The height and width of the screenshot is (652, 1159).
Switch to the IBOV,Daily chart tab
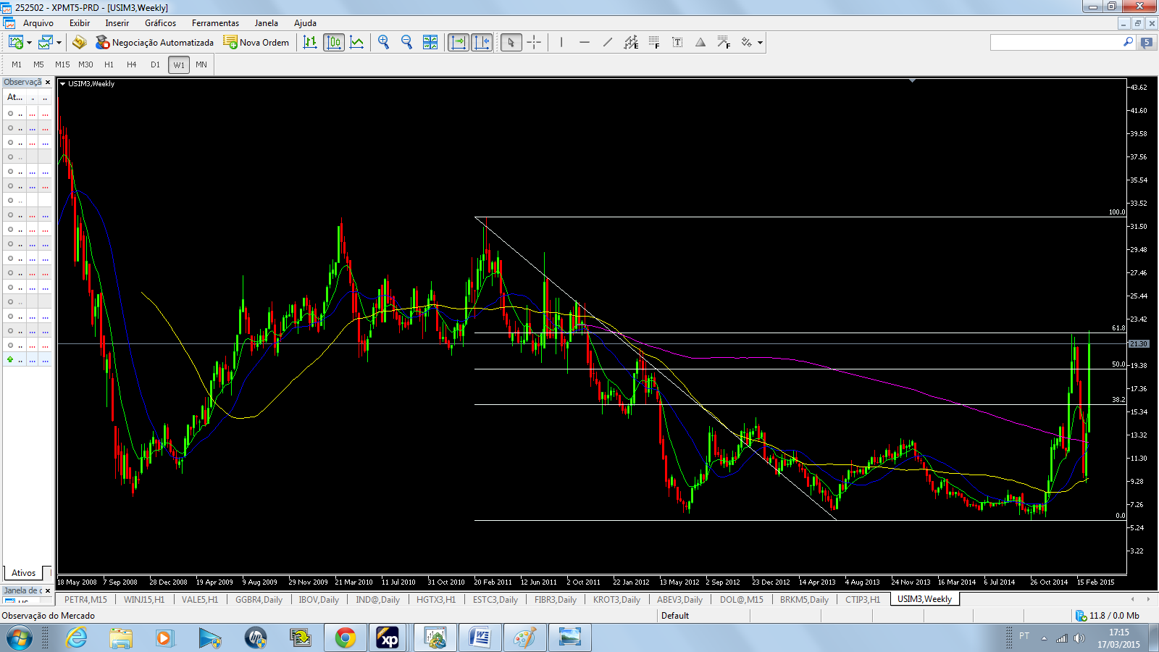(319, 599)
